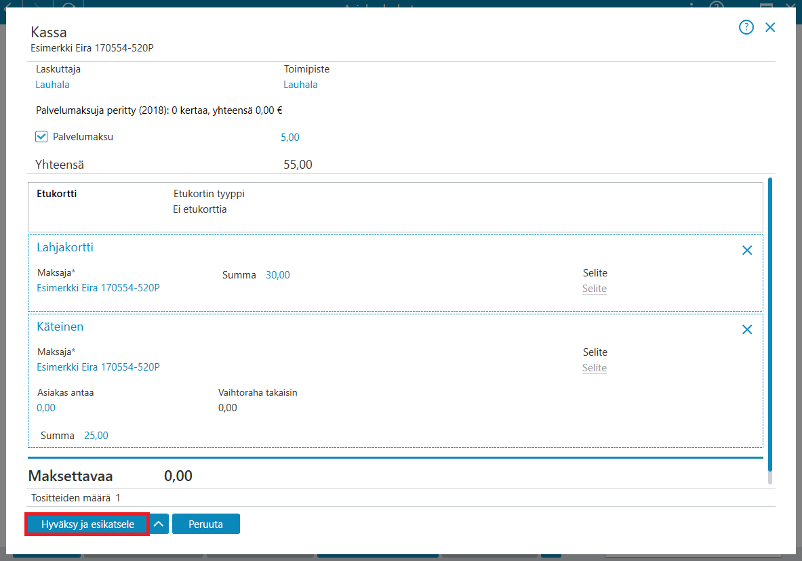
Task: Click the Lahjakortti section heading
Action: pos(65,247)
